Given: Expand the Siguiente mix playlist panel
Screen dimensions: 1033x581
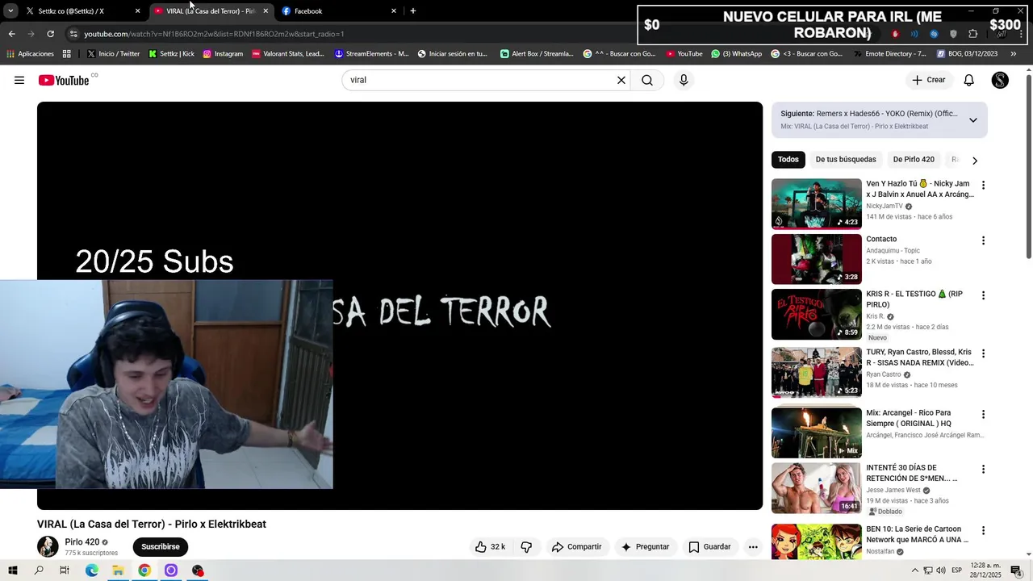Looking at the screenshot, I should [973, 120].
